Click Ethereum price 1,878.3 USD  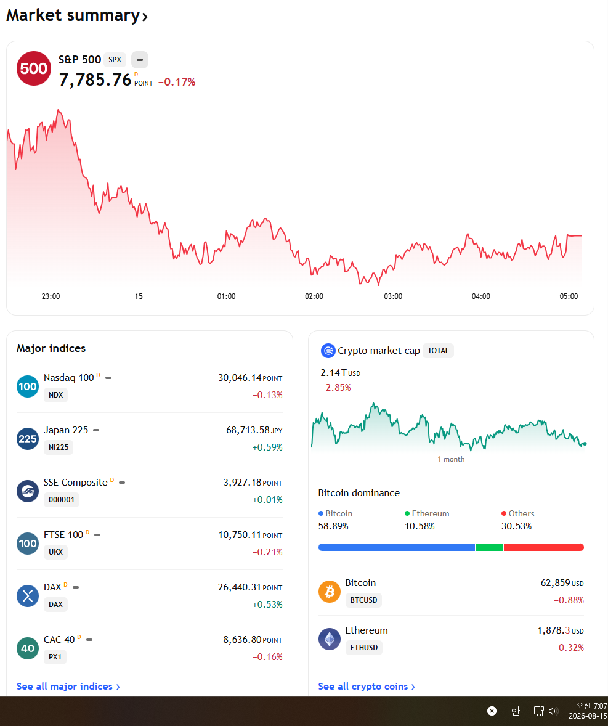point(561,630)
